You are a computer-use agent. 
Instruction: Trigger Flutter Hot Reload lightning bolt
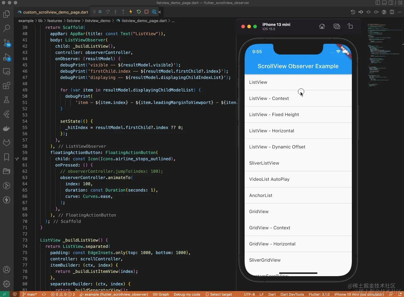coord(131,12)
